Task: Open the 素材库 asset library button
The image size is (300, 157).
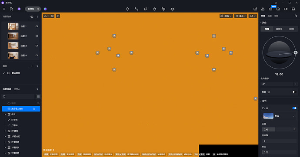Action: coord(33,9)
